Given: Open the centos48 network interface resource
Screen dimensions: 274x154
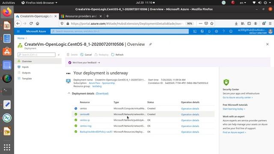Looking at the screenshot, I should pos(85,114).
